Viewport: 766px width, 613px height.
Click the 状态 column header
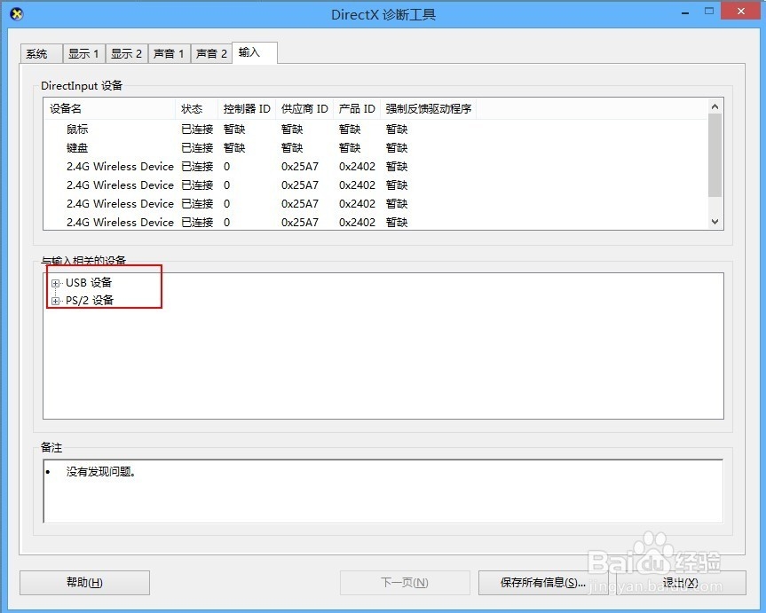click(x=196, y=108)
